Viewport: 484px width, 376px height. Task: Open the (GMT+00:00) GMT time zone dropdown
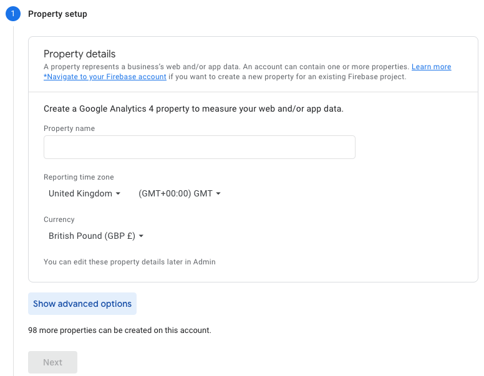(x=180, y=194)
